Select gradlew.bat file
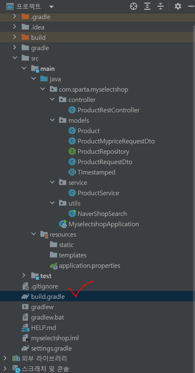195x373 pixels. [x=47, y=317]
